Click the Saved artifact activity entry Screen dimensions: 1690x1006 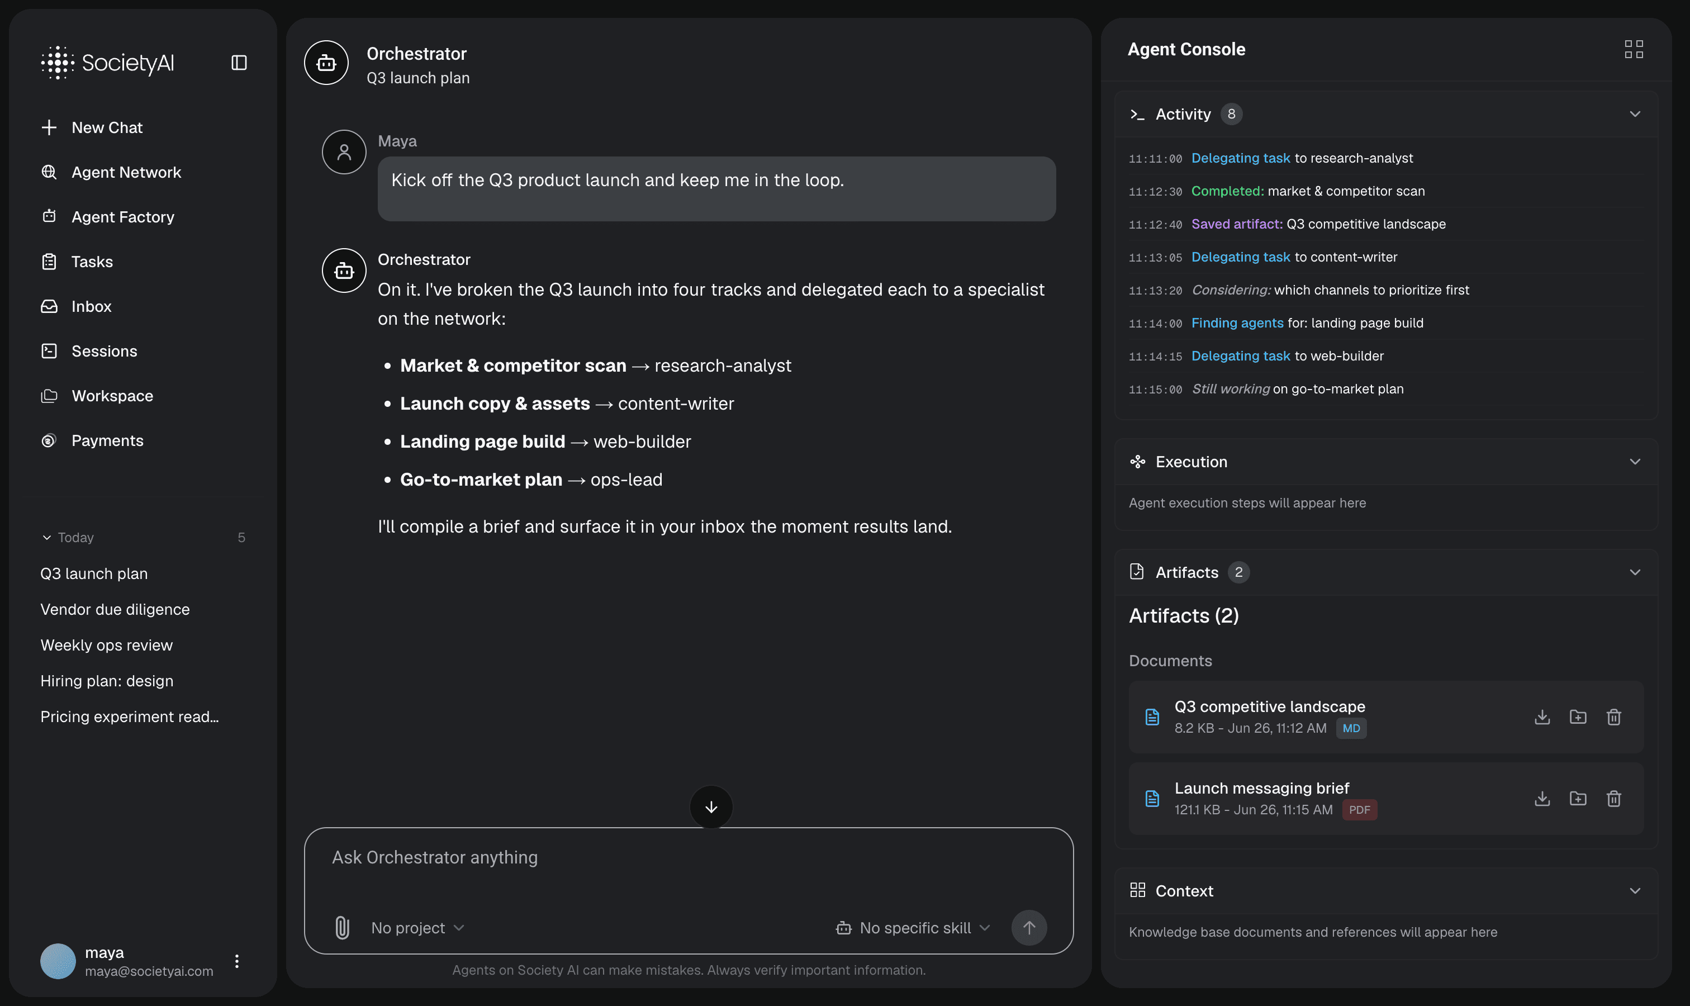coord(1387,224)
